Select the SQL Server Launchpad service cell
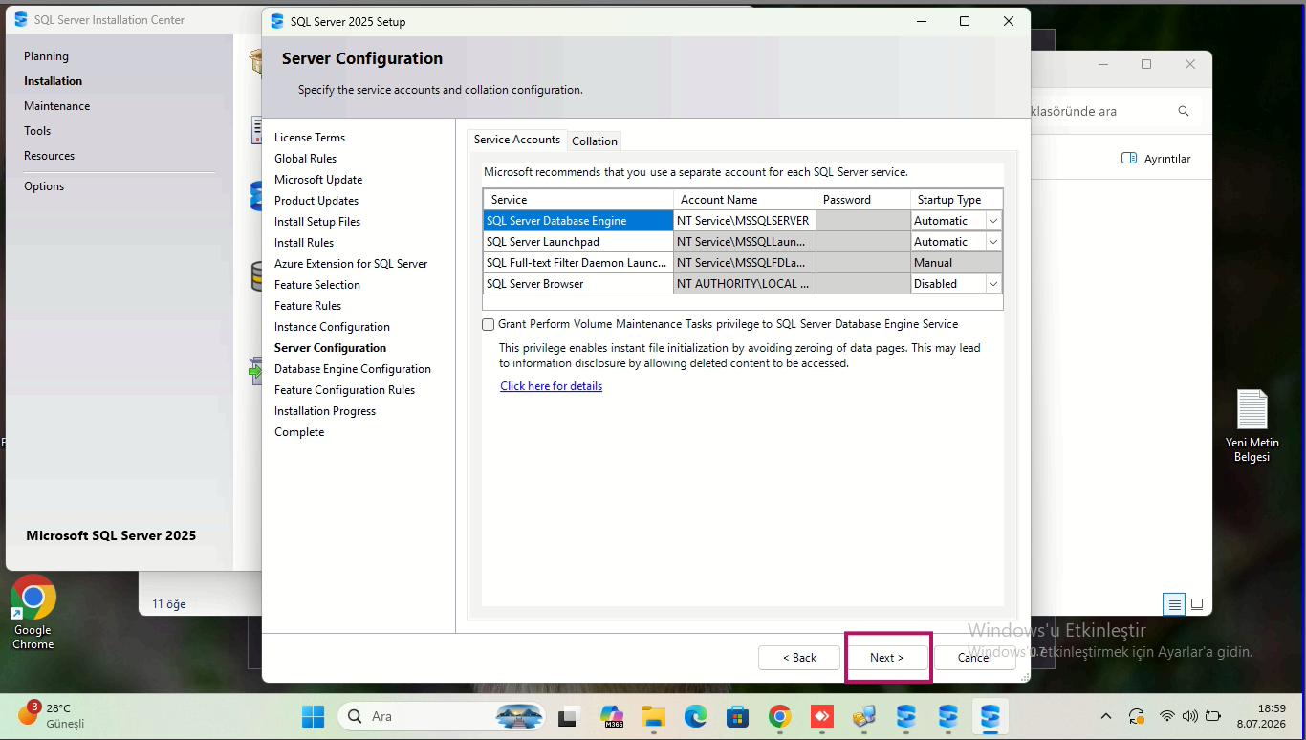The height and width of the screenshot is (740, 1306). [578, 242]
